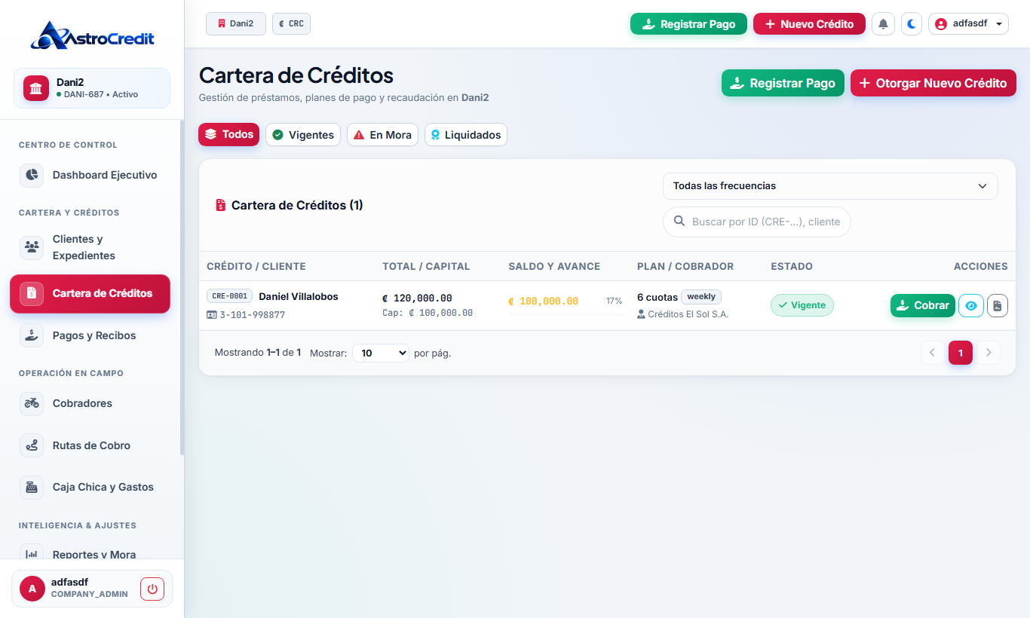Viewport: 1030px width, 618px height.
Task: View CRE-0001 details with the eye icon
Action: pos(971,305)
